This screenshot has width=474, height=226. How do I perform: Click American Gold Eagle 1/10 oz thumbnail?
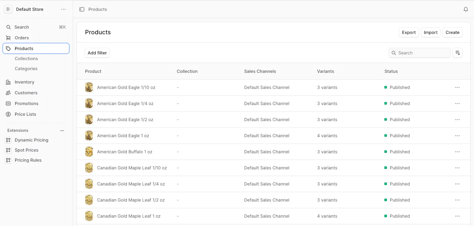point(89,87)
